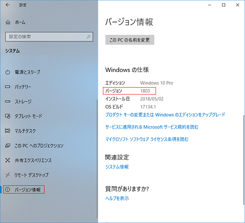Click the search magnifier icon
The width and height of the screenshot is (245, 223).
pos(89,37)
